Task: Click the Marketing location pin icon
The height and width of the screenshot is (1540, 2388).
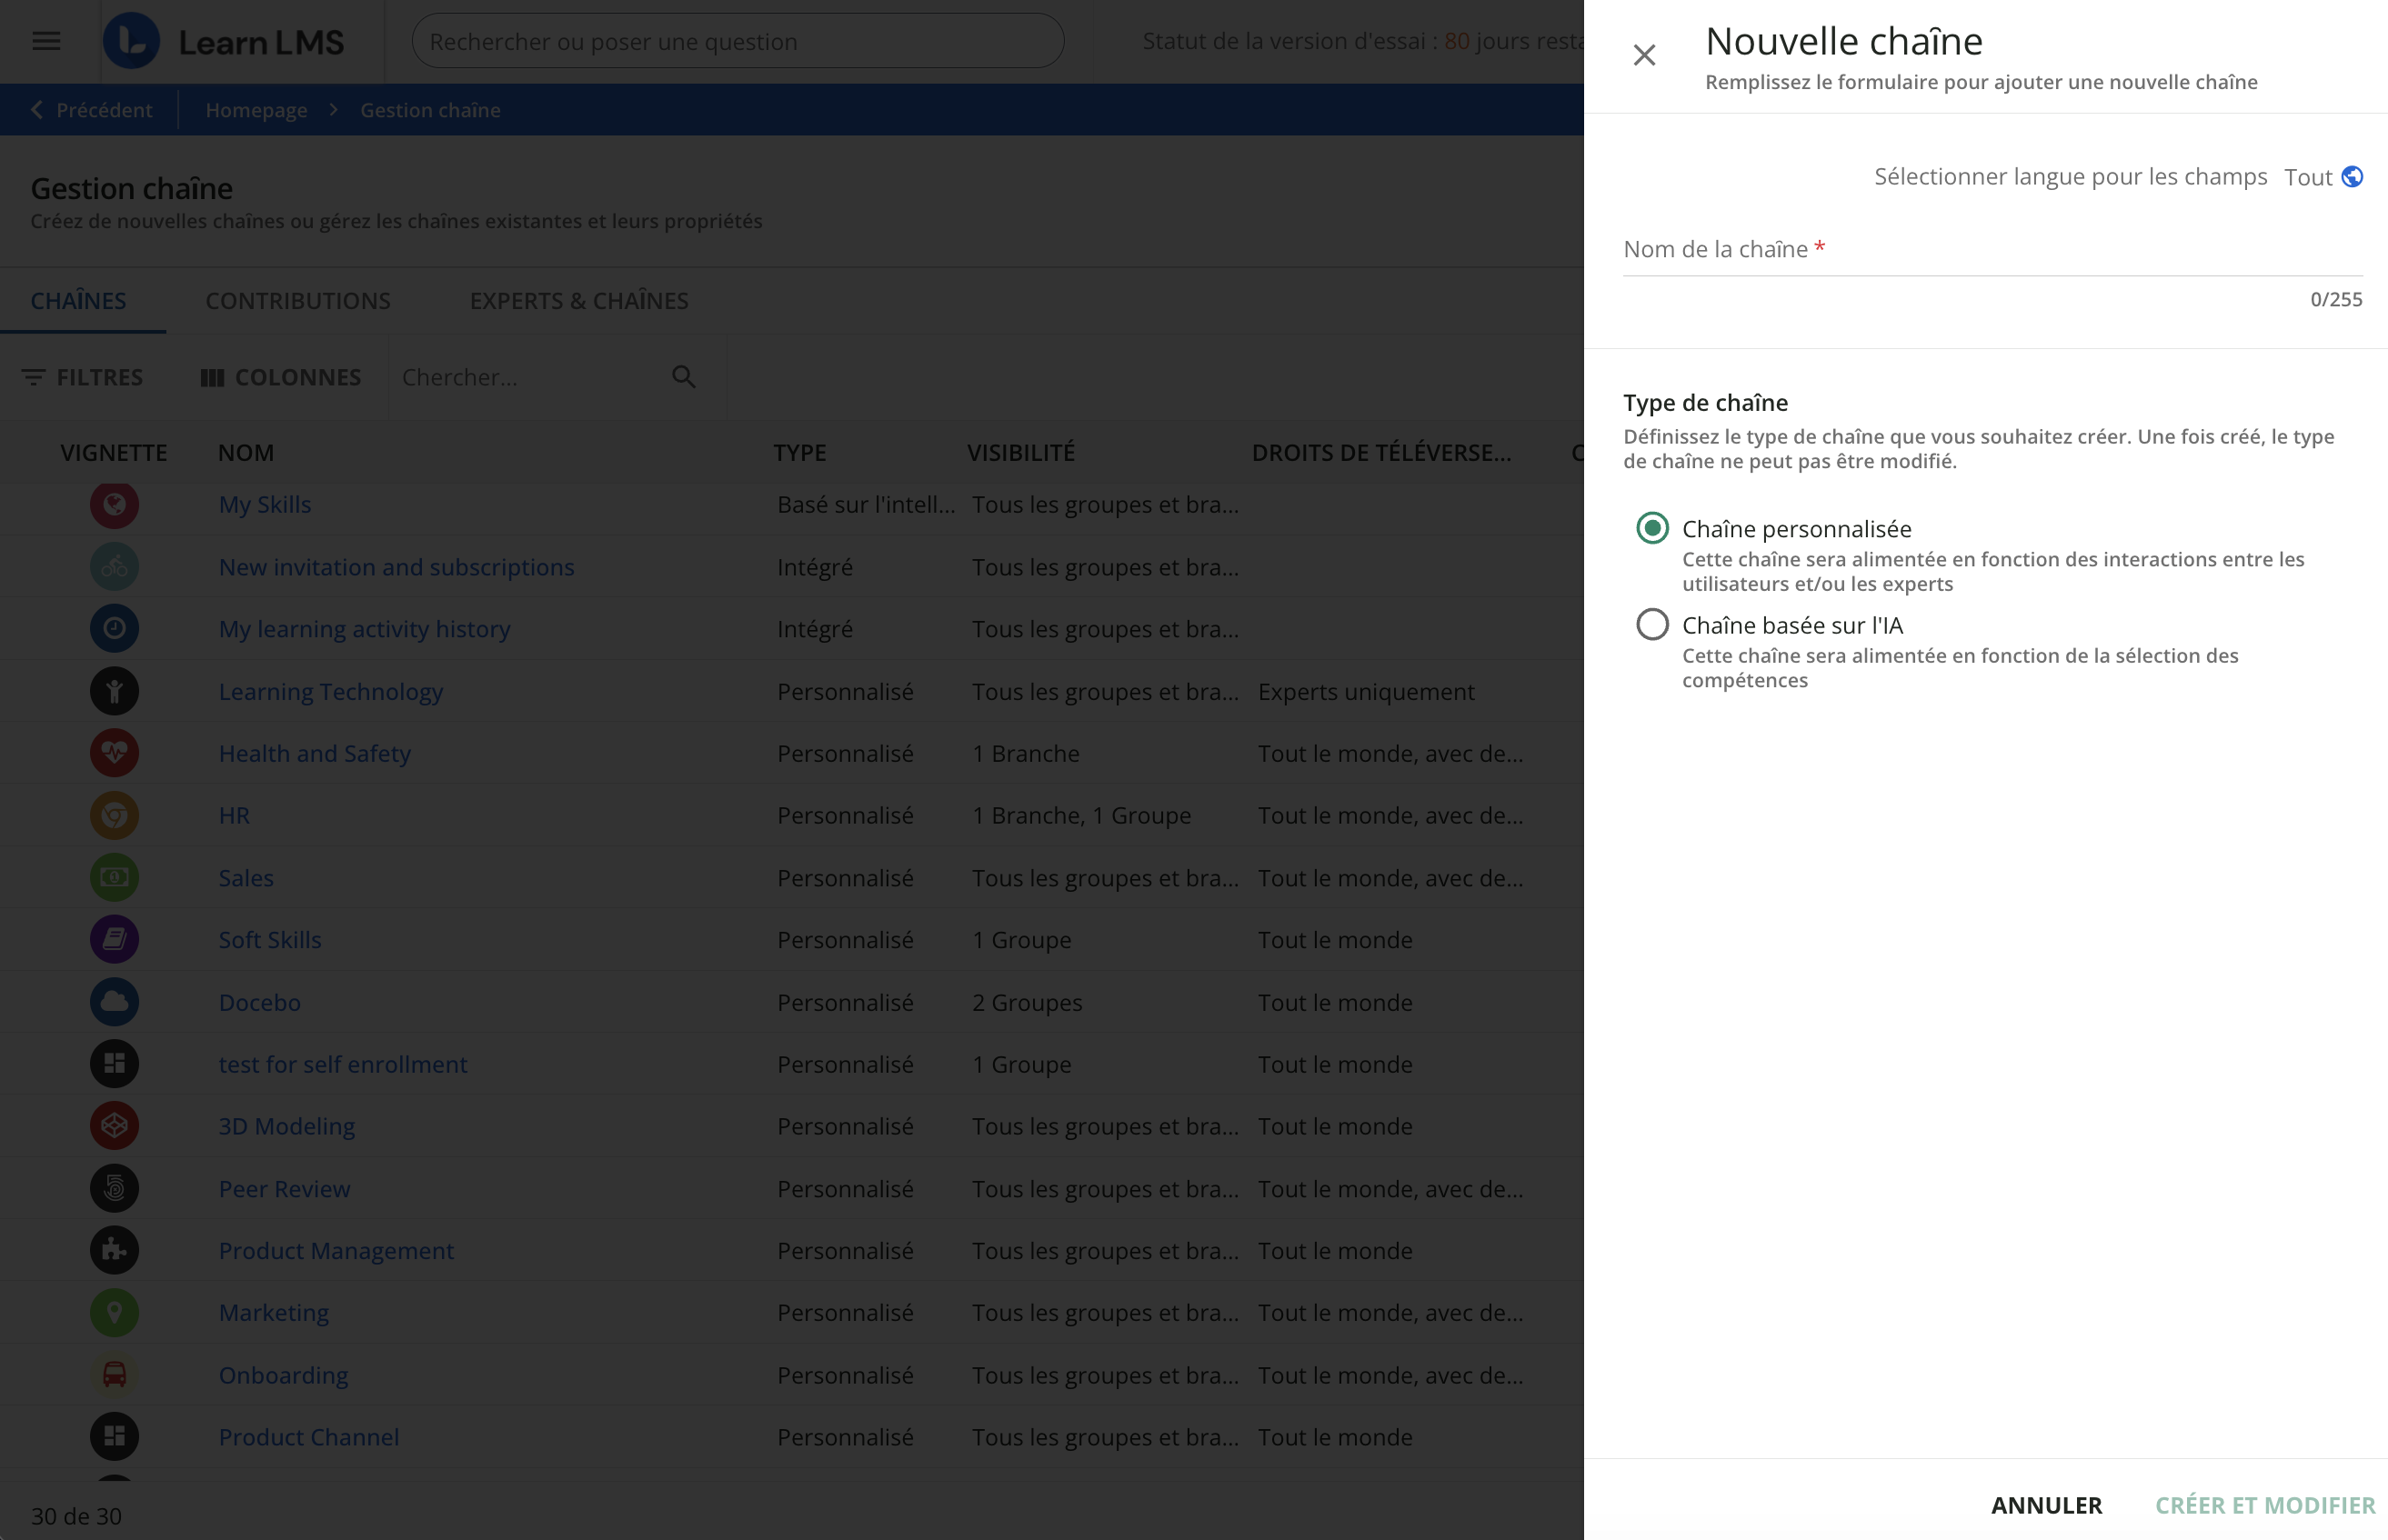Action: (114, 1312)
